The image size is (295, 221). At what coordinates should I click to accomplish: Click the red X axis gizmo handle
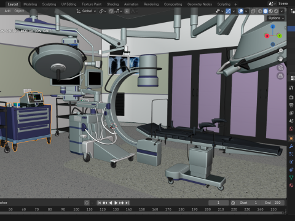tap(267, 36)
